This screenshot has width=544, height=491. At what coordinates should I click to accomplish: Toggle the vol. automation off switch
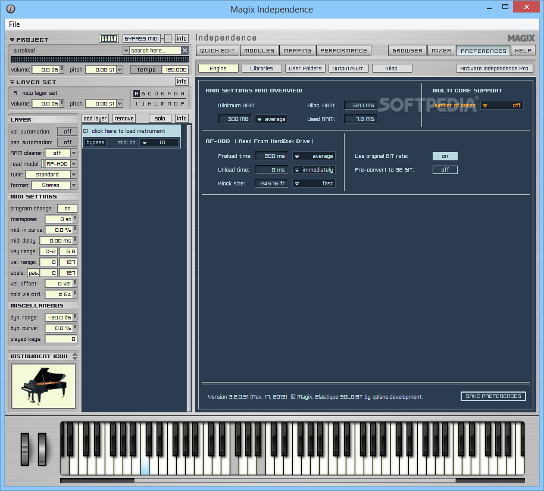point(68,132)
